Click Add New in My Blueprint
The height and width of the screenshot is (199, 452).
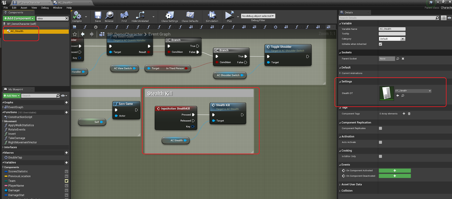click(x=12, y=96)
